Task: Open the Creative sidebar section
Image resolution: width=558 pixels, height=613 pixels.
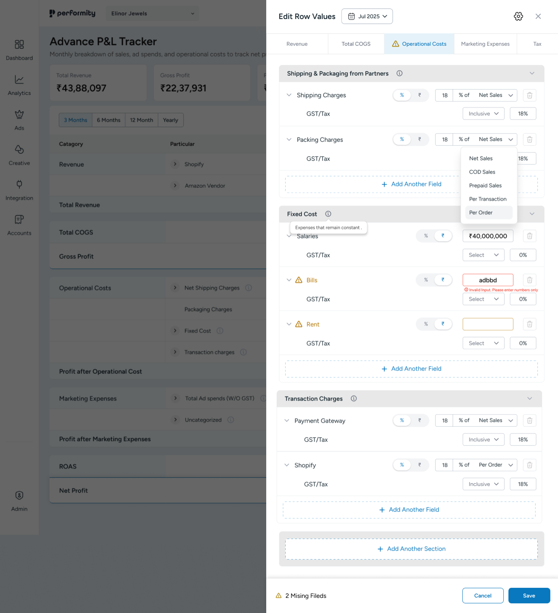Action: click(x=19, y=150)
